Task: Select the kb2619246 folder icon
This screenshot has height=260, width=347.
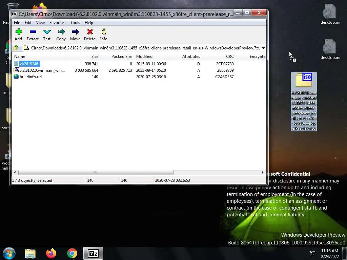Action: tap(16, 64)
